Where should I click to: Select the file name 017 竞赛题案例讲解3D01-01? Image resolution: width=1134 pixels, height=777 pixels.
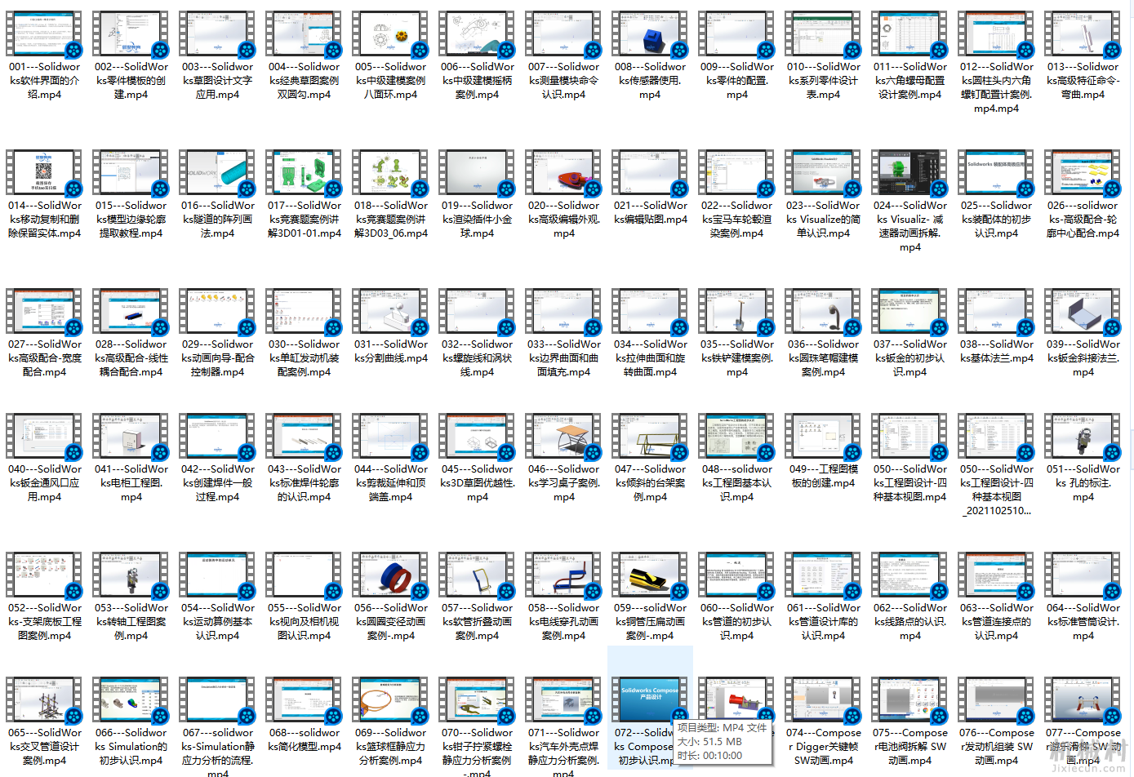(304, 220)
